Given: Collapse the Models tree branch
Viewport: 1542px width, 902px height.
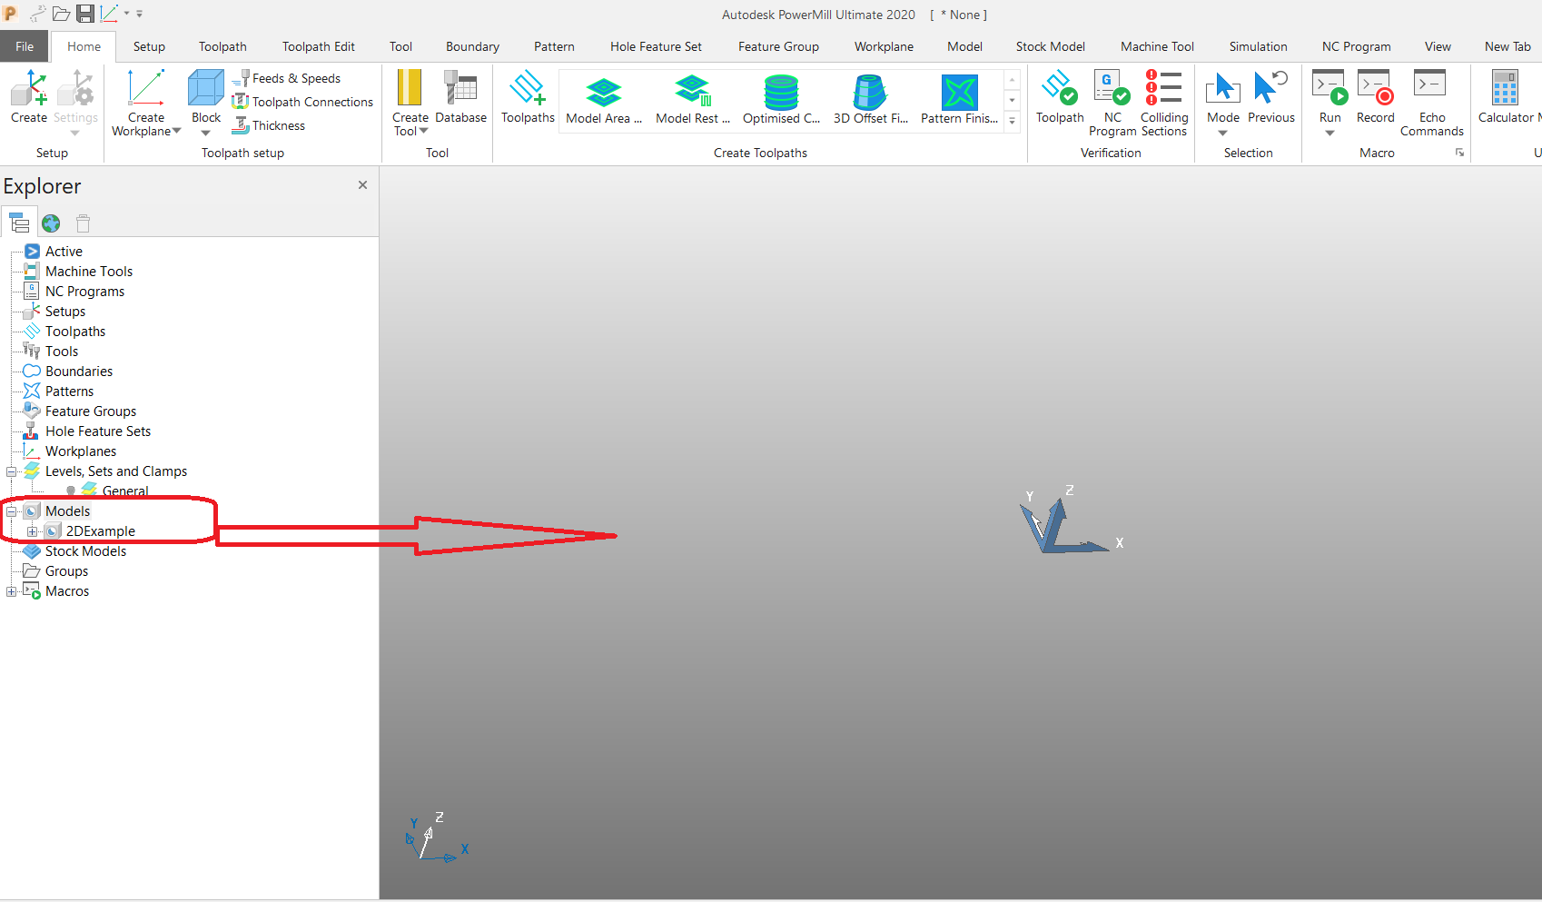Looking at the screenshot, I should coord(10,510).
